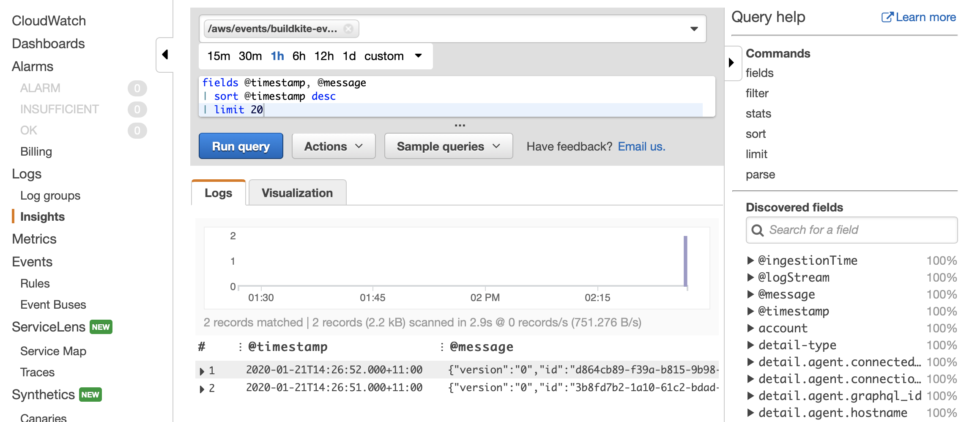Click the Run query button
The image size is (964, 422).
pyautogui.click(x=241, y=146)
